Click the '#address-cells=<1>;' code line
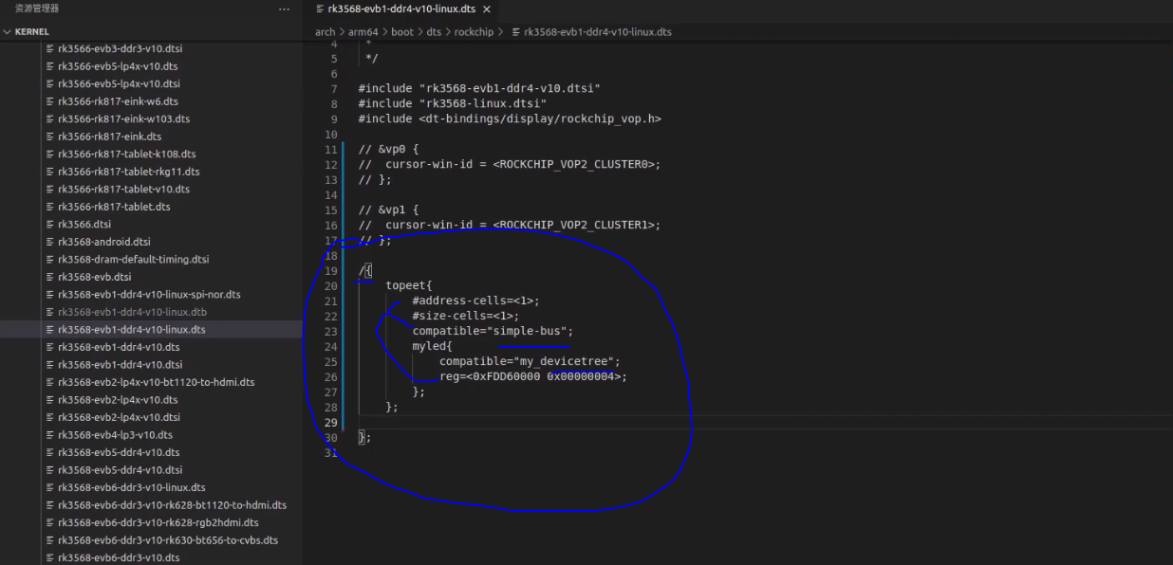 tap(475, 301)
